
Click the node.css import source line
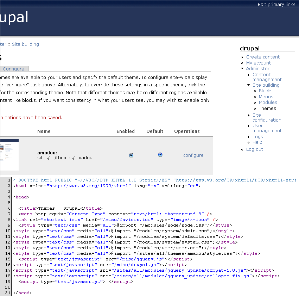coord(125,225)
